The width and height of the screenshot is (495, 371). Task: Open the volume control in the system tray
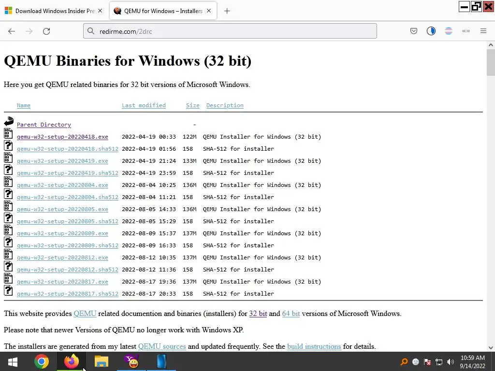point(451,362)
